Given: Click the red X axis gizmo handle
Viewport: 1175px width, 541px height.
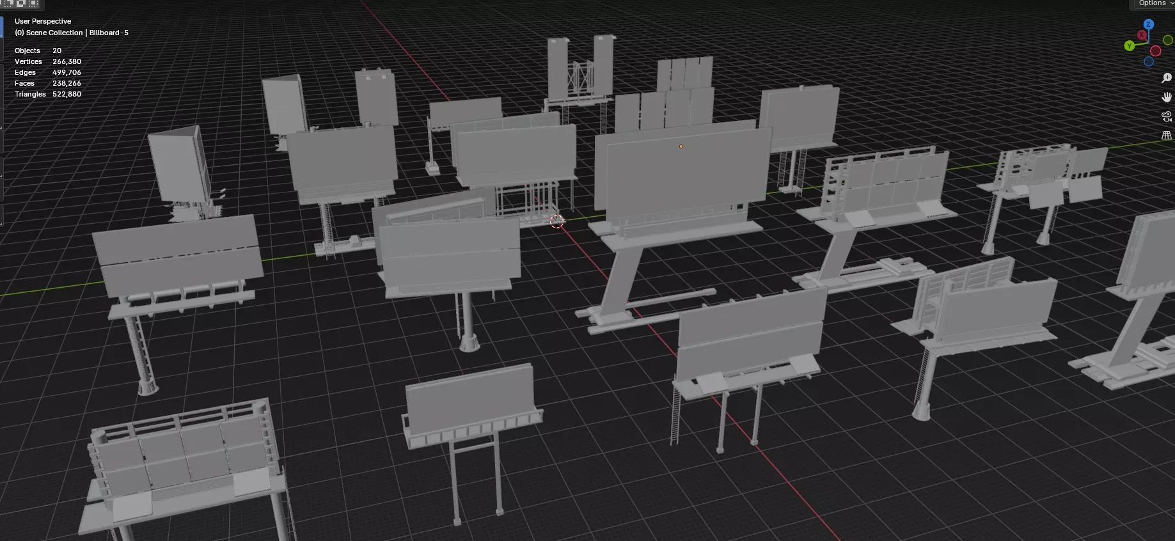Looking at the screenshot, I should coord(1142,35).
